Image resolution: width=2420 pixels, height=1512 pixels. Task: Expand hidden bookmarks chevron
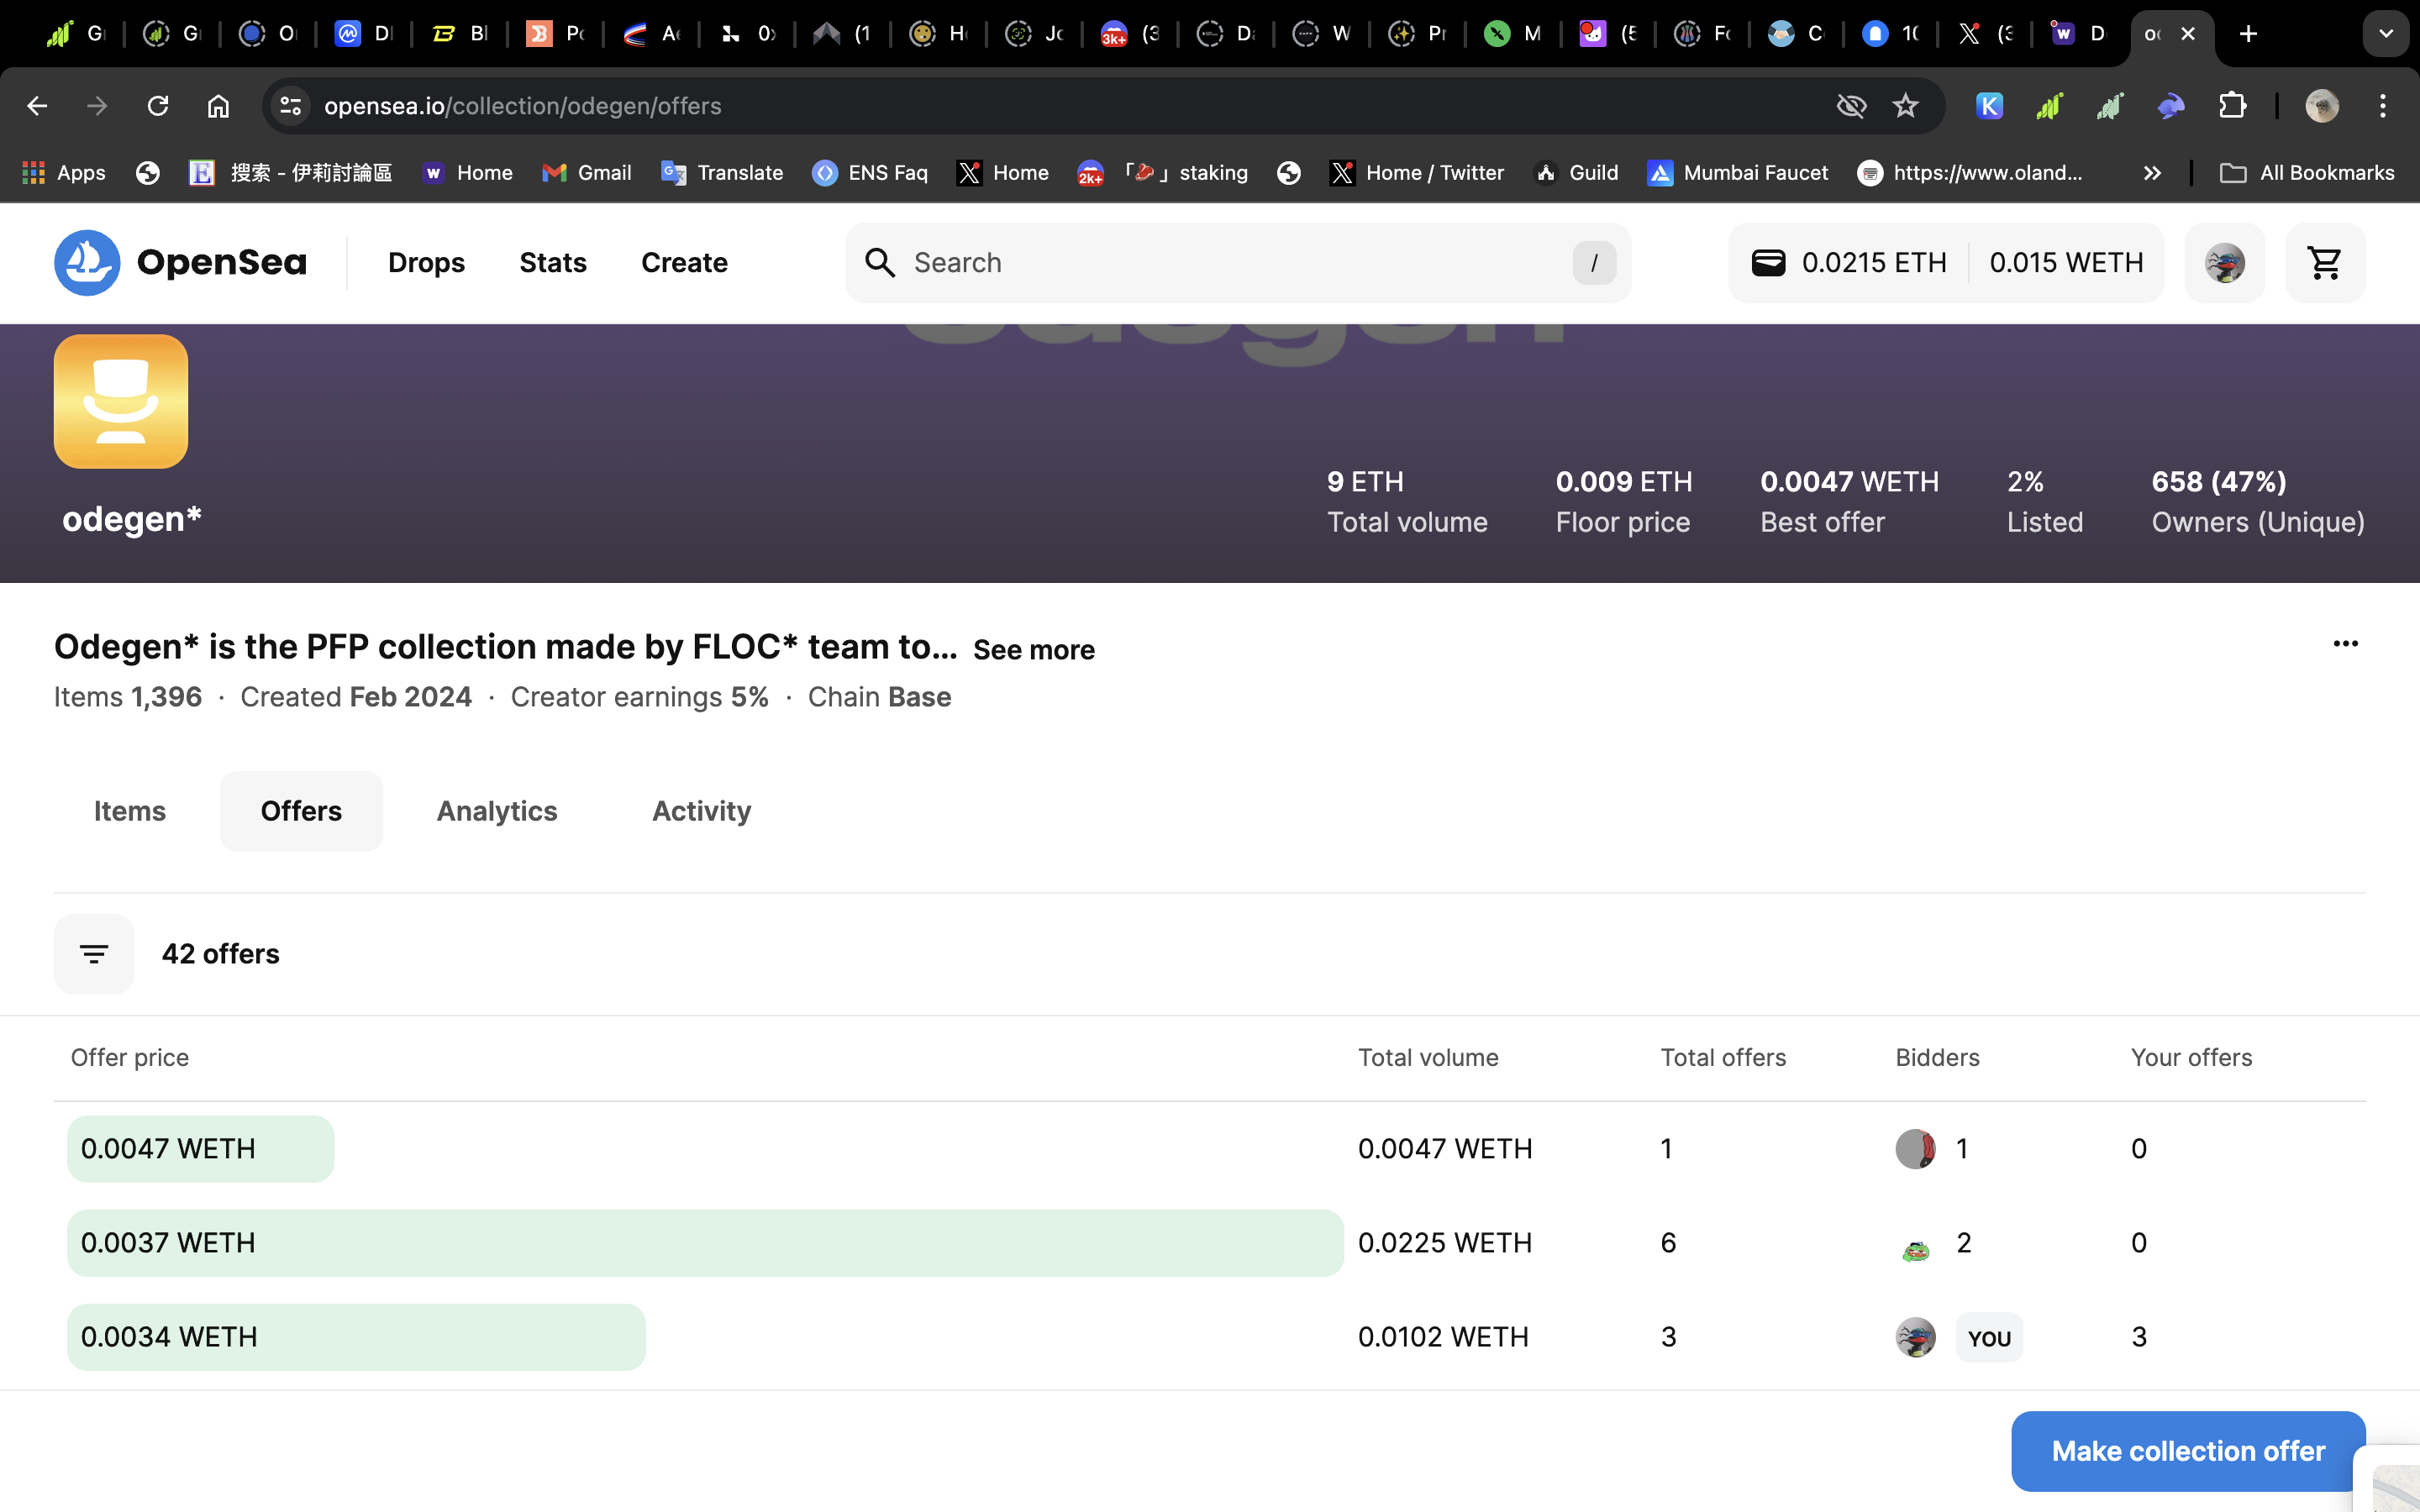[x=2152, y=173]
